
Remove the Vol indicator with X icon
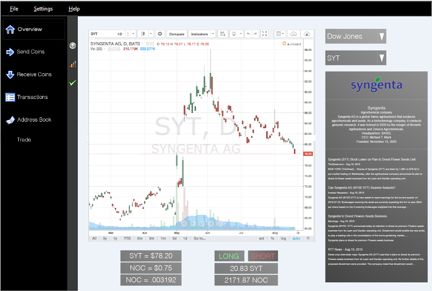[x=118, y=49]
